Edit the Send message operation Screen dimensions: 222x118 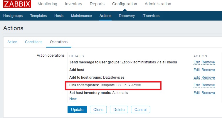[196, 62]
